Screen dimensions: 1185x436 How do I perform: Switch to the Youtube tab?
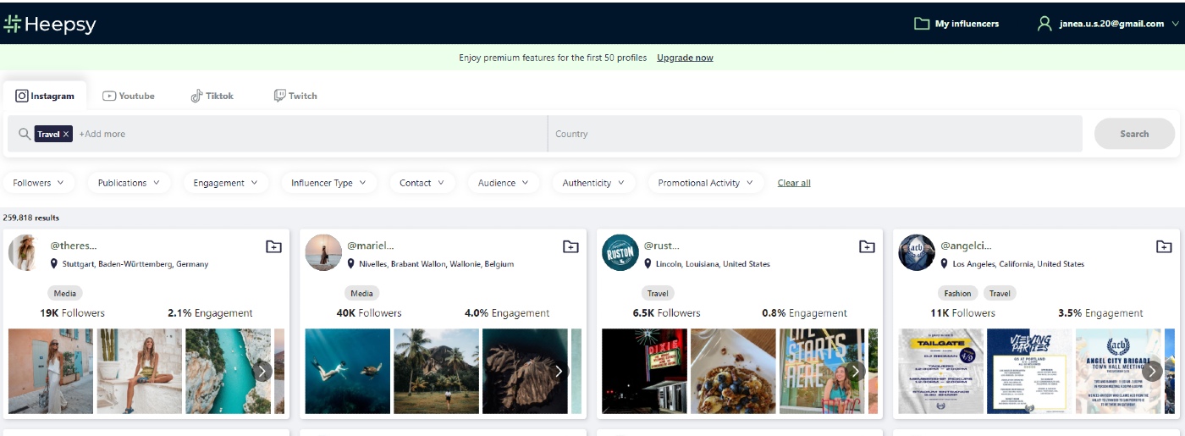click(x=129, y=96)
